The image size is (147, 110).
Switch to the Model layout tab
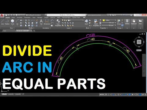click(4, 94)
